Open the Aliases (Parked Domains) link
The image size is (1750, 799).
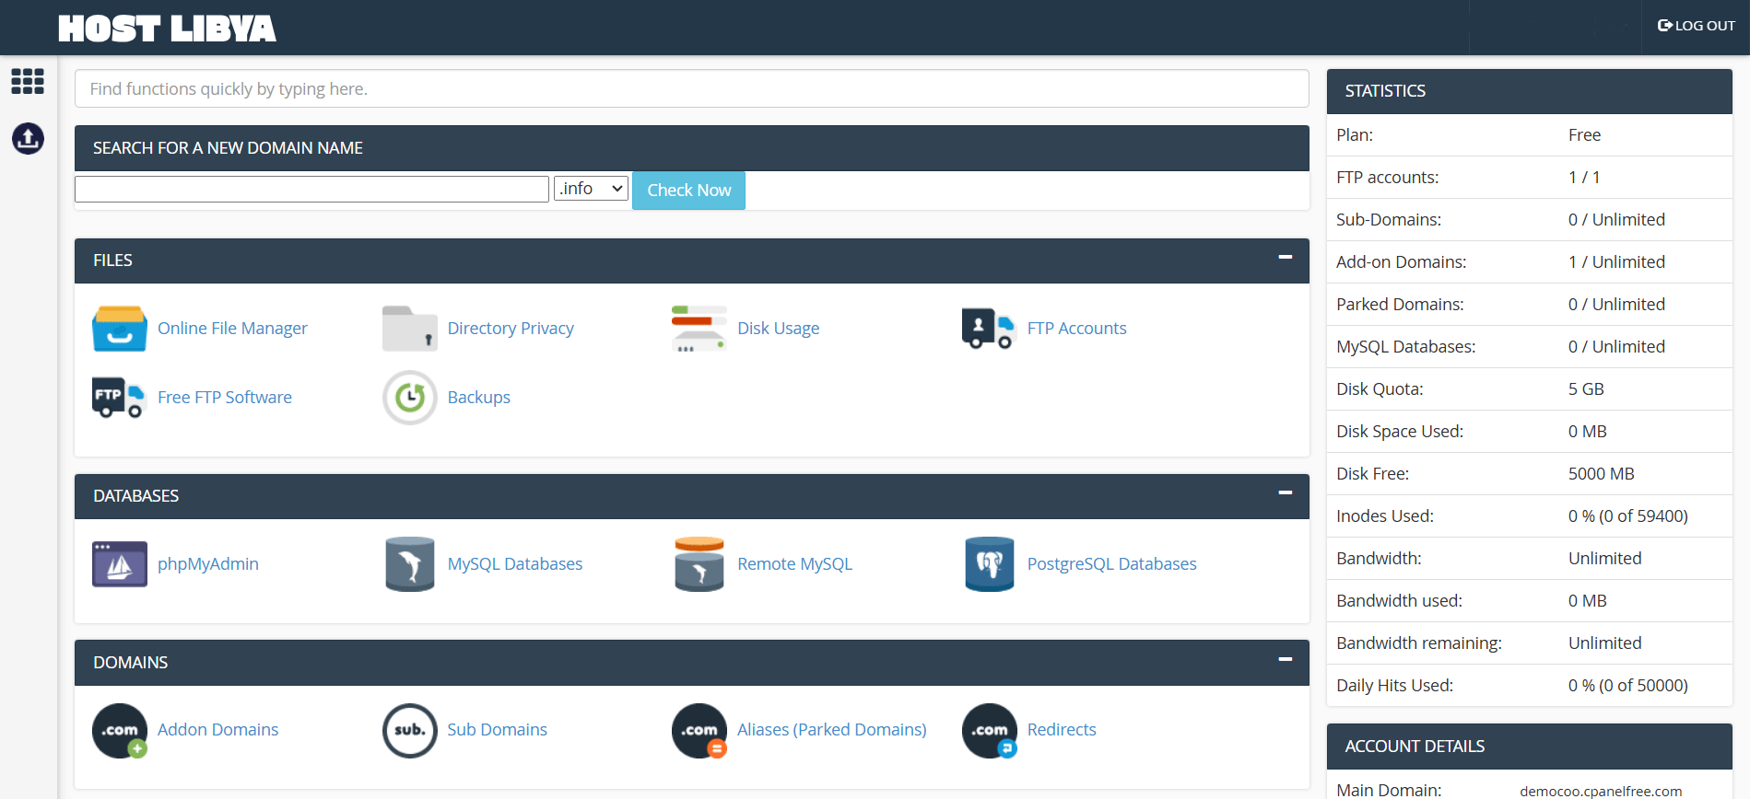831,730
